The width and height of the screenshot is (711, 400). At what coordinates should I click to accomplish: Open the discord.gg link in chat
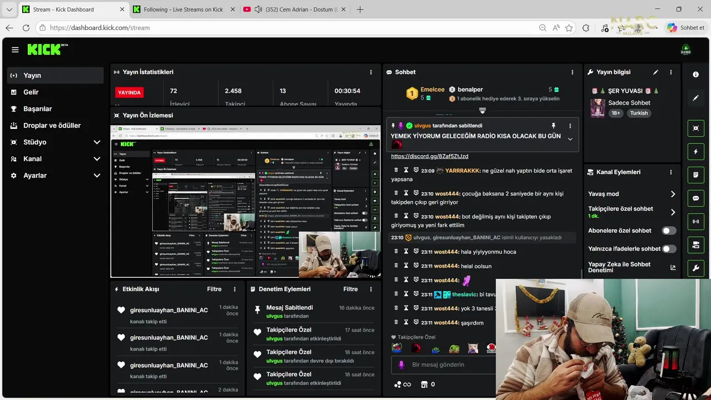tap(429, 157)
